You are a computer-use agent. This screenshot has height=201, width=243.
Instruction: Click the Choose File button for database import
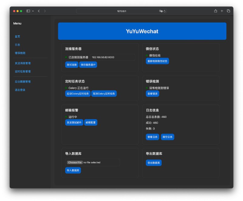coord(75,162)
